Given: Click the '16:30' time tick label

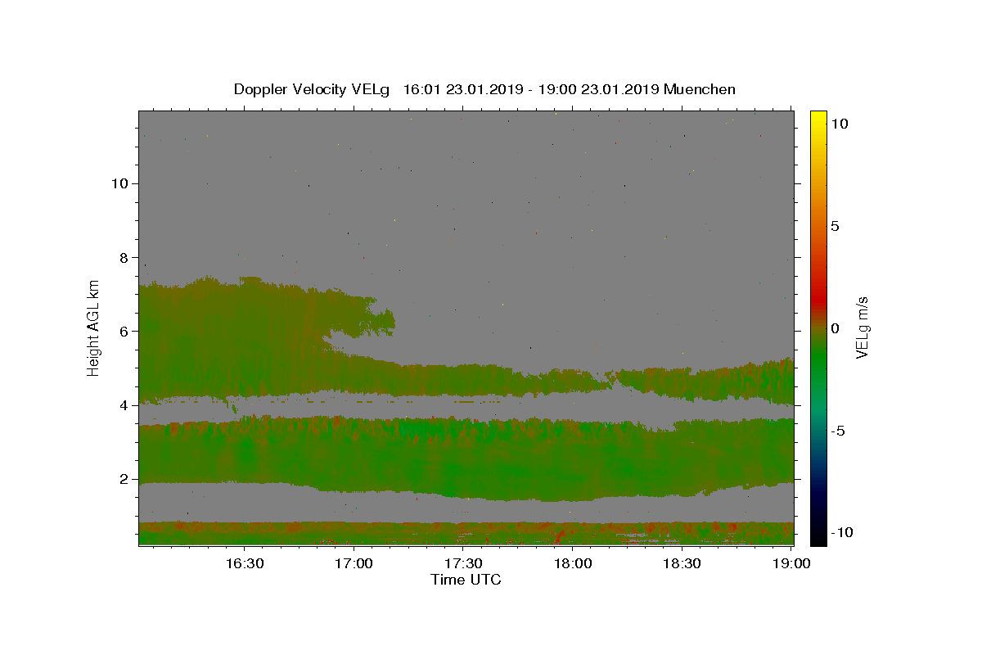Looking at the screenshot, I should [x=244, y=564].
